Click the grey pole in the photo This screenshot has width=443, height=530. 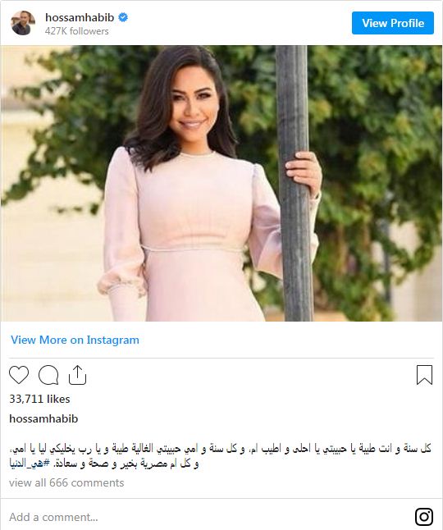pos(294,183)
